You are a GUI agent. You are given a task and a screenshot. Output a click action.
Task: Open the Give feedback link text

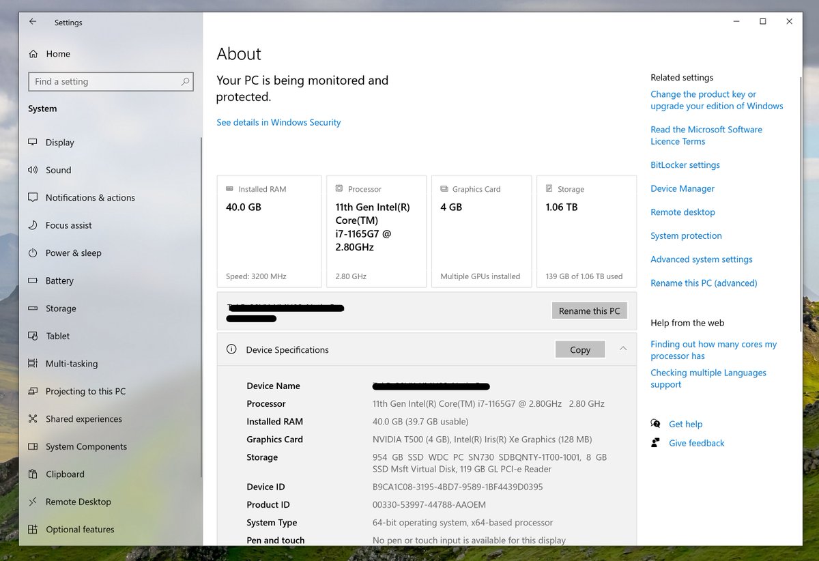696,443
